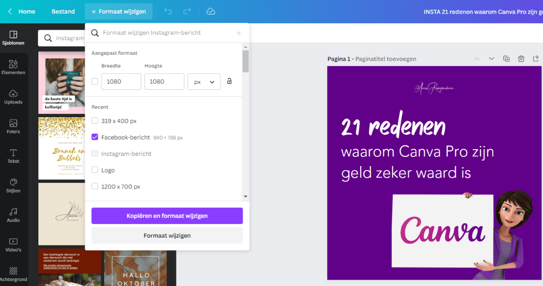Click the redo arrow icon
This screenshot has height=286, width=543.
tap(187, 11)
